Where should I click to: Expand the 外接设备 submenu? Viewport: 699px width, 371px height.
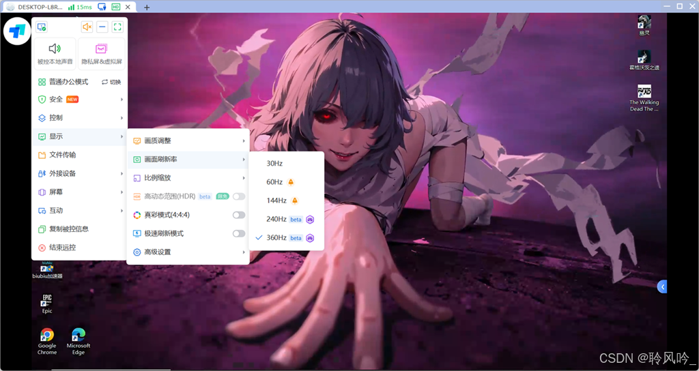80,174
